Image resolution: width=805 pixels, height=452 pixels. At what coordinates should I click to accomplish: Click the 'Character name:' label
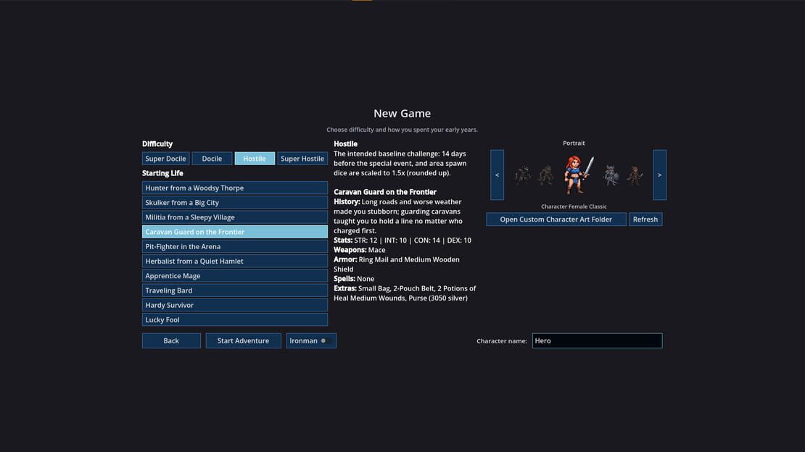502,340
